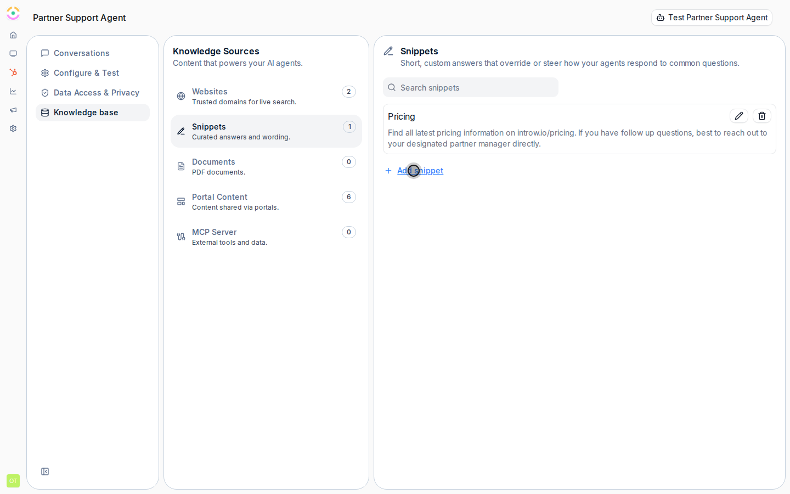Open the settings gear in the left rail
This screenshot has height=494, width=790.
[13, 128]
